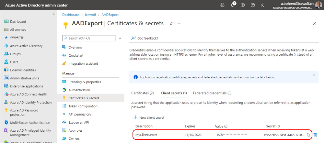
Task: Close the Certificates & secrets blade
Action: click(x=315, y=23)
